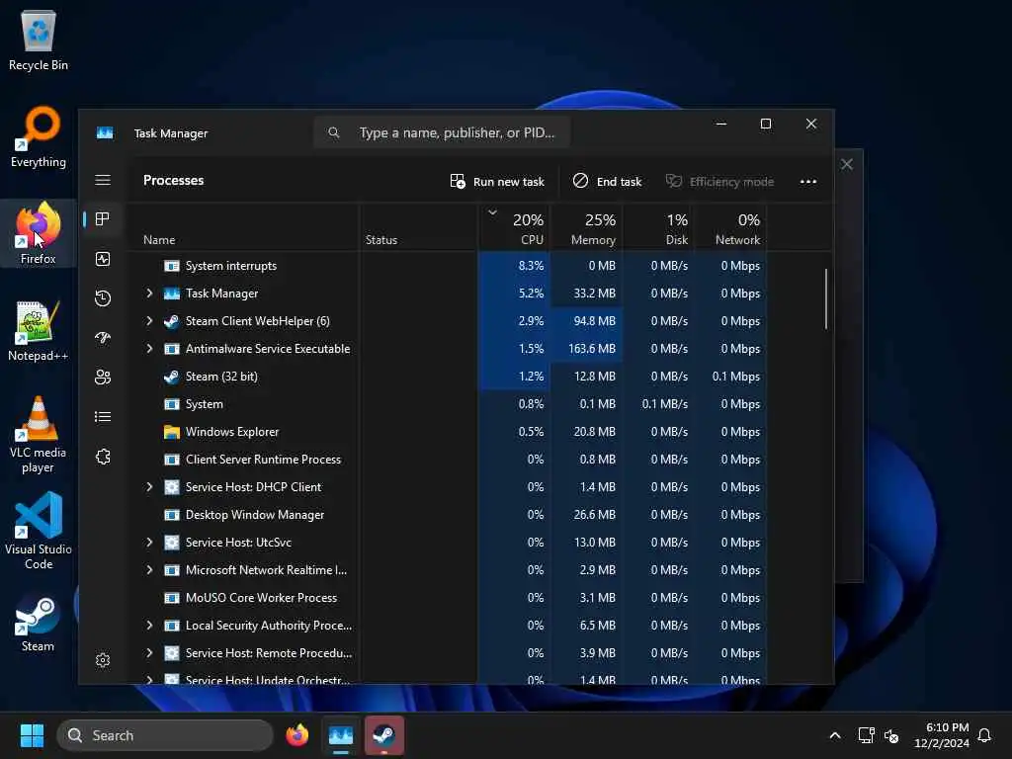The height and width of the screenshot is (759, 1012).
Task: Expand Service Host: Remote Procedure row
Action: coord(150,653)
